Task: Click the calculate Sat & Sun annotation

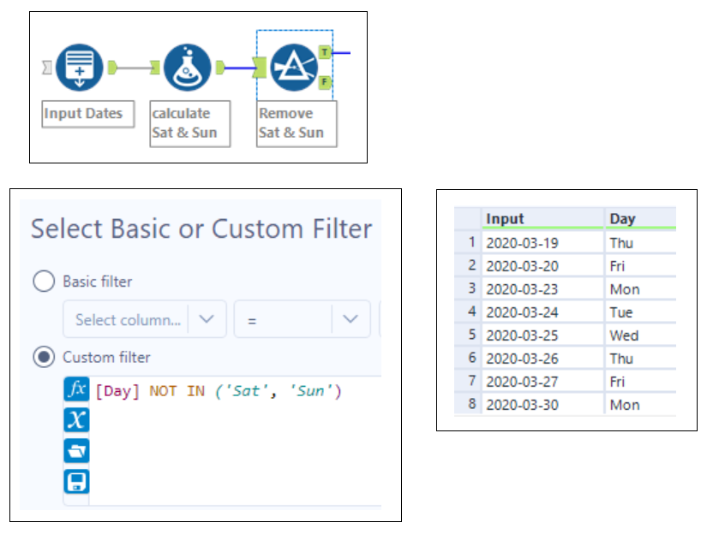Action: (x=190, y=123)
